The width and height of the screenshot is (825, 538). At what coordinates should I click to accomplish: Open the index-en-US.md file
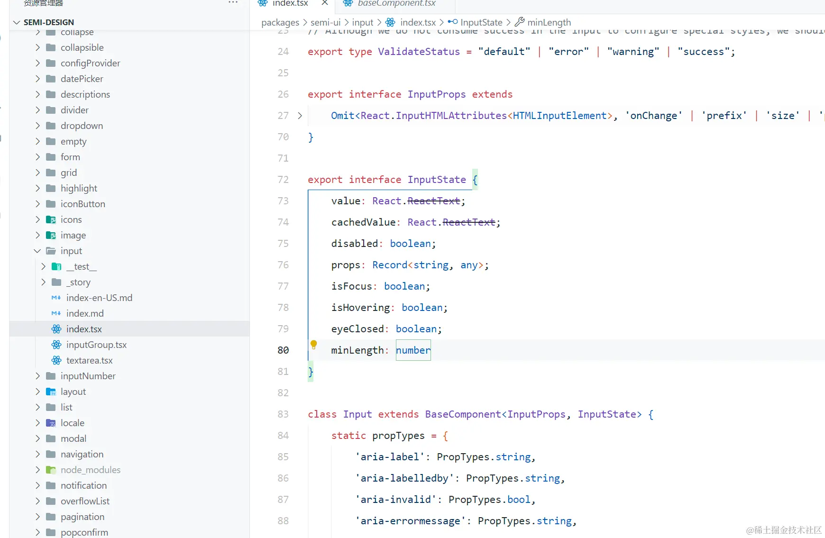coord(99,298)
